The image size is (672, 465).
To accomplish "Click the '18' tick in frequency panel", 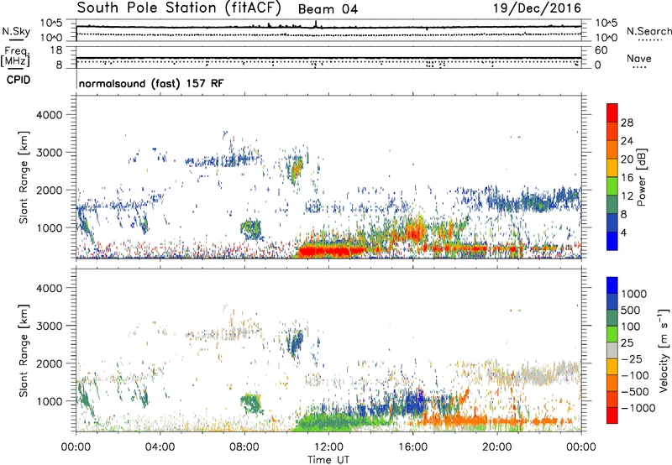I will pos(56,50).
